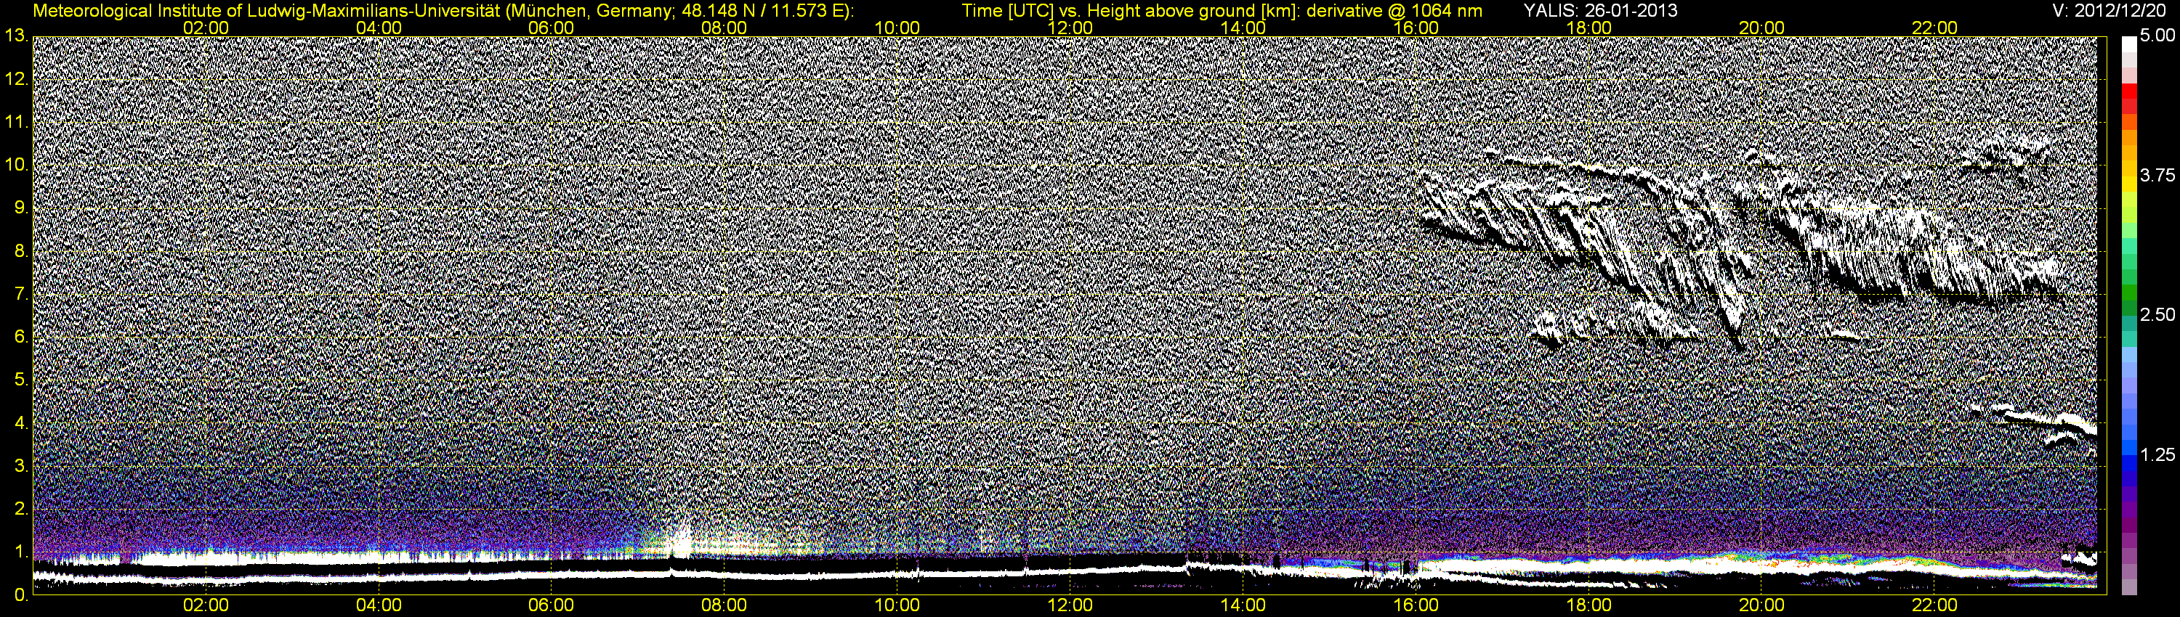2180x617 pixels.
Task: Click the height axis label '11.'
Action: (x=16, y=123)
